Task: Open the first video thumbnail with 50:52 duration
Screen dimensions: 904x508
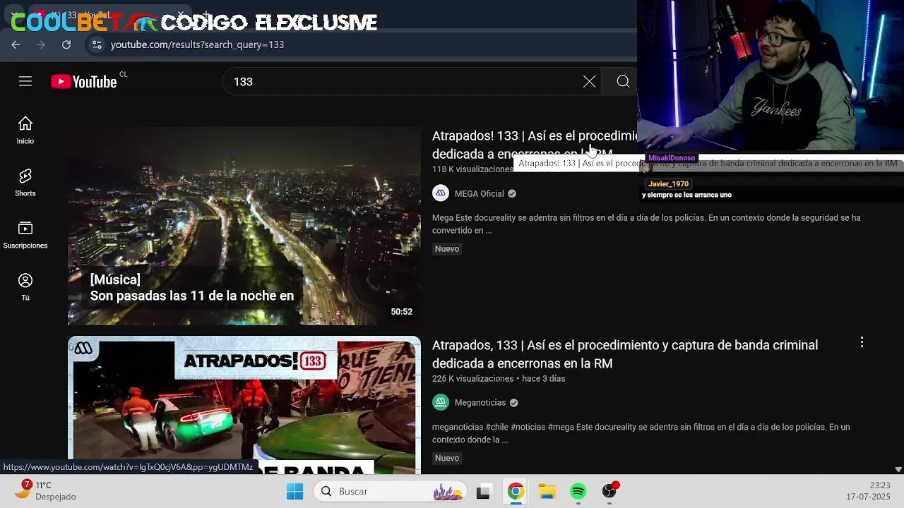Action: (244, 226)
